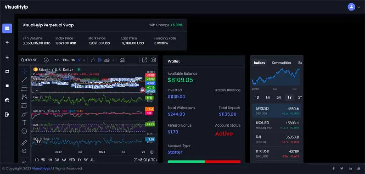
Task: Select the trend line drawing tool
Action: (x=24, y=80)
